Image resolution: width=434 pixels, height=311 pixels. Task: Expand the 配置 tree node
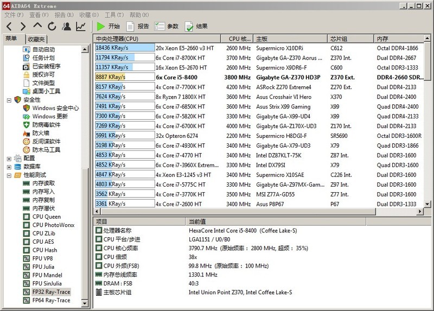click(x=9, y=158)
